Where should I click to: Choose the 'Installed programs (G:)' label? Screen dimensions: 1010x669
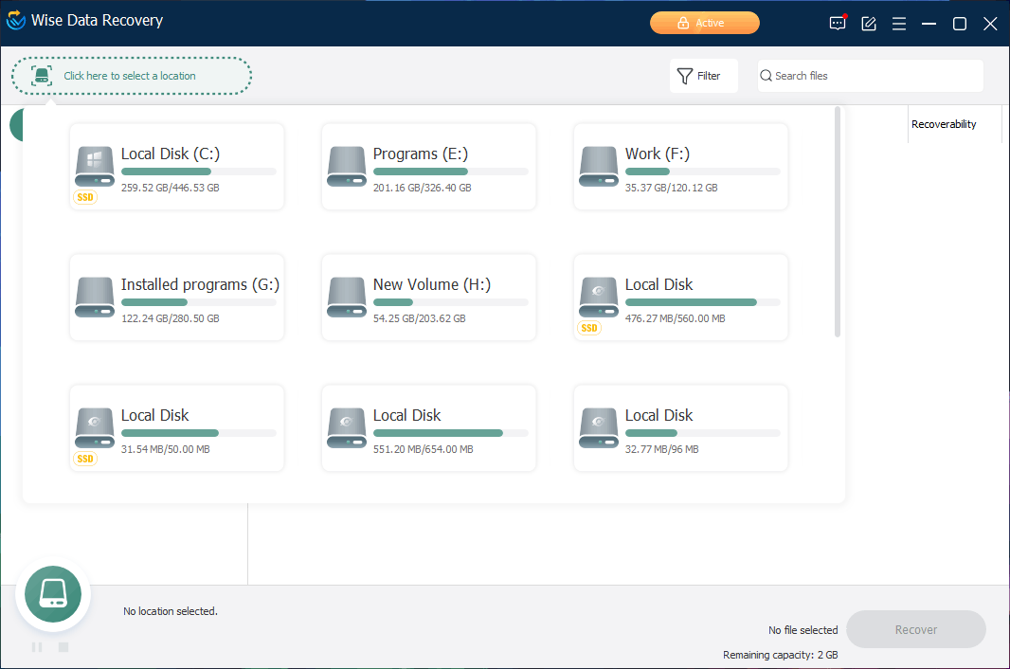(200, 285)
